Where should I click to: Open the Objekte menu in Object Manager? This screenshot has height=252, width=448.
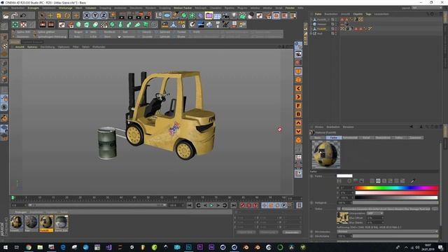pos(358,14)
